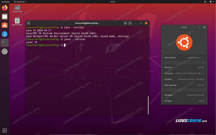Viewport: 216px width, 135px height.
Task: Select the Terminal icon in dock
Action: [5, 43]
